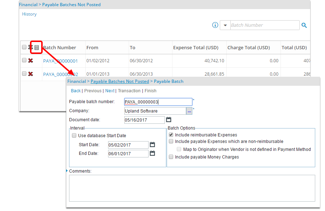The height and width of the screenshot is (211, 325).
Task: Click into the Comments text area
Action: (192, 188)
